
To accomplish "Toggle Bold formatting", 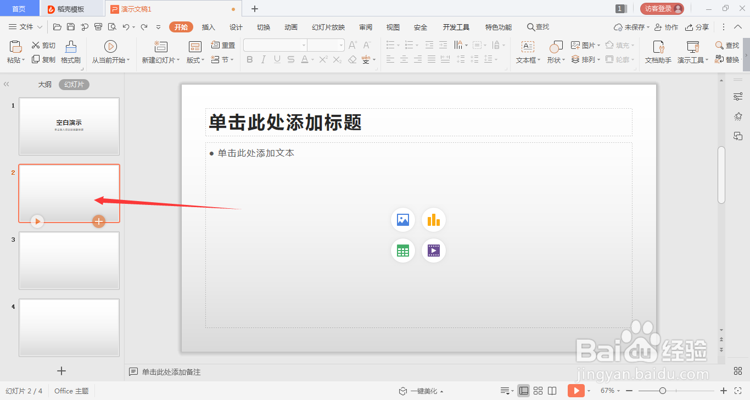I will tap(250, 59).
